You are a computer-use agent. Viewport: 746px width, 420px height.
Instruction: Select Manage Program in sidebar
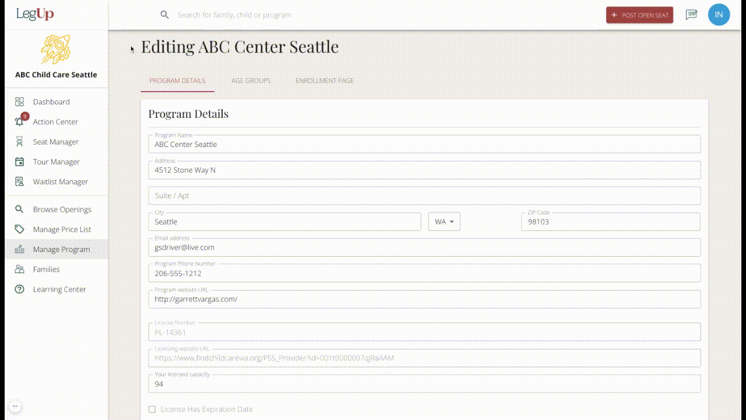(x=57, y=249)
